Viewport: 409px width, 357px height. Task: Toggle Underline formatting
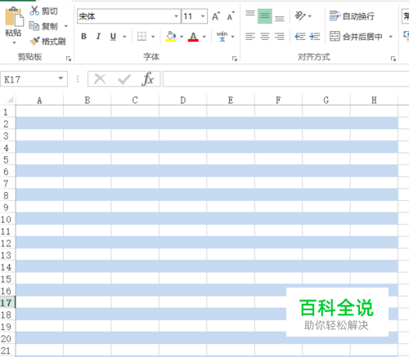(x=113, y=37)
